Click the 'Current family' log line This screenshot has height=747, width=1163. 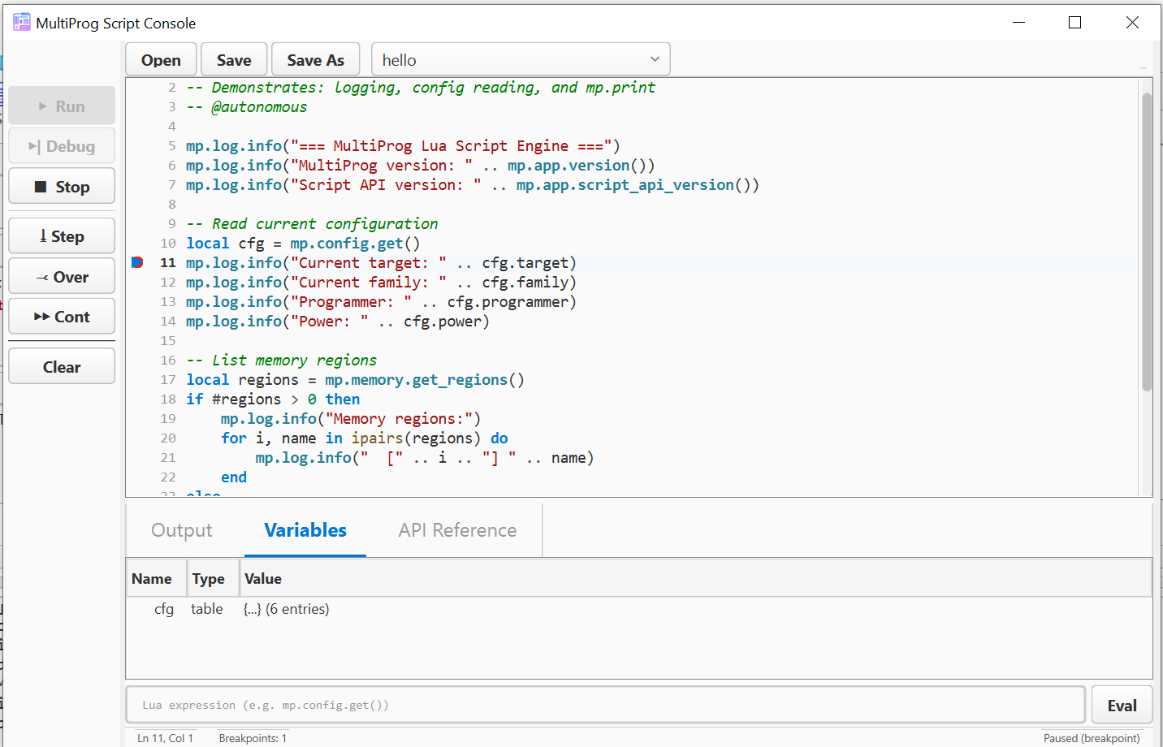pos(381,282)
